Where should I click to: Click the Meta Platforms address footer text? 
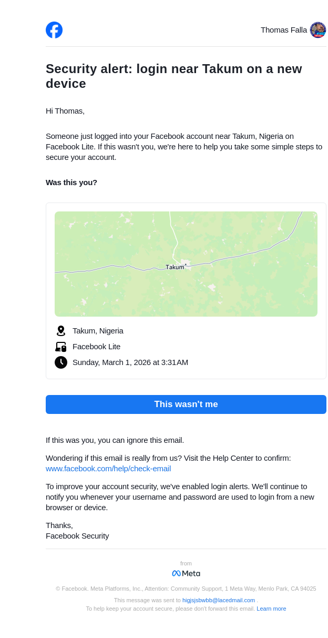click(x=186, y=589)
